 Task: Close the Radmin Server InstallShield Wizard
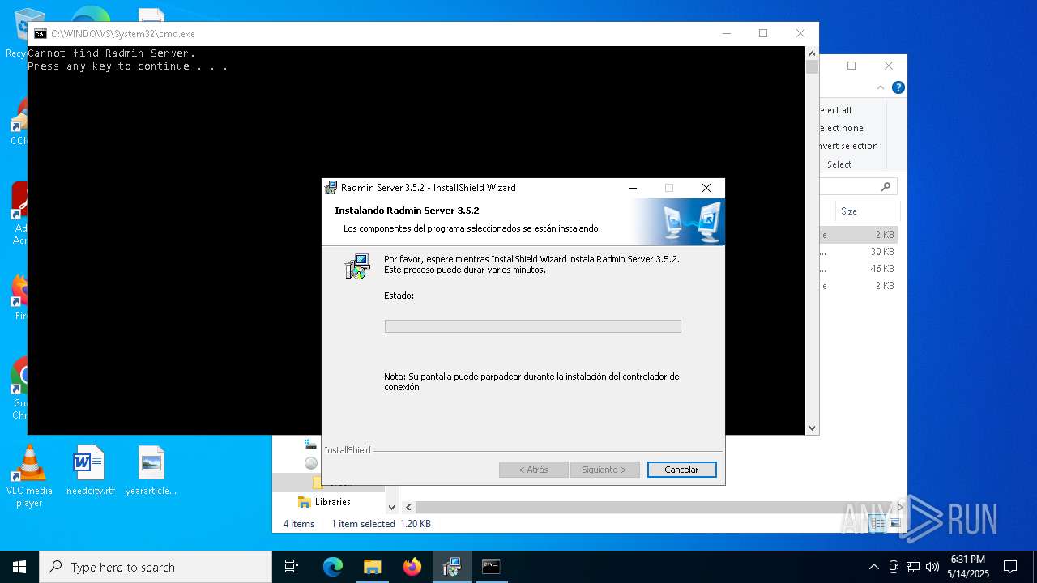point(706,188)
